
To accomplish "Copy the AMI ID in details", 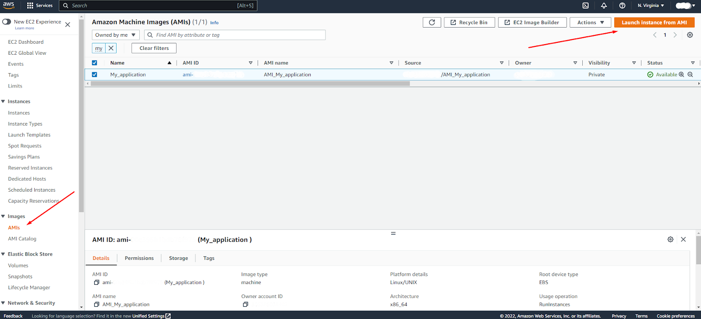I will (96, 282).
